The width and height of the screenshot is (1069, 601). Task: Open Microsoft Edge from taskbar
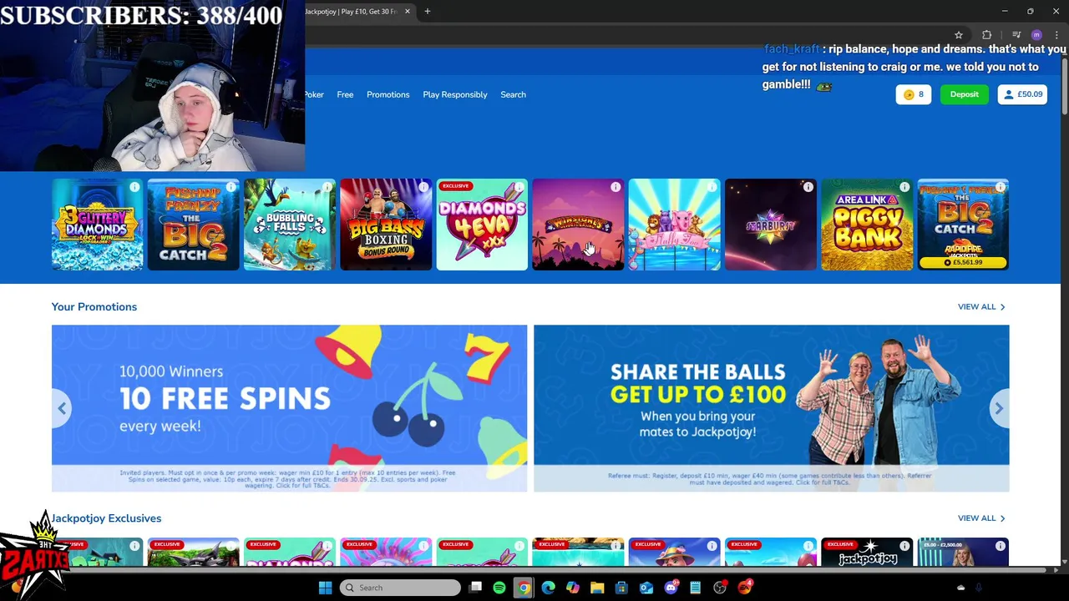[548, 588]
